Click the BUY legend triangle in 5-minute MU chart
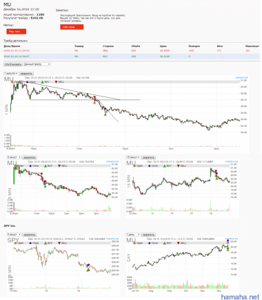 tap(46, 166)
